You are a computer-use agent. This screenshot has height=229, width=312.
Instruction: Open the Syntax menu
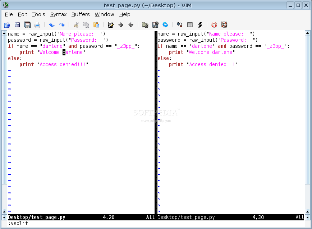click(58, 14)
